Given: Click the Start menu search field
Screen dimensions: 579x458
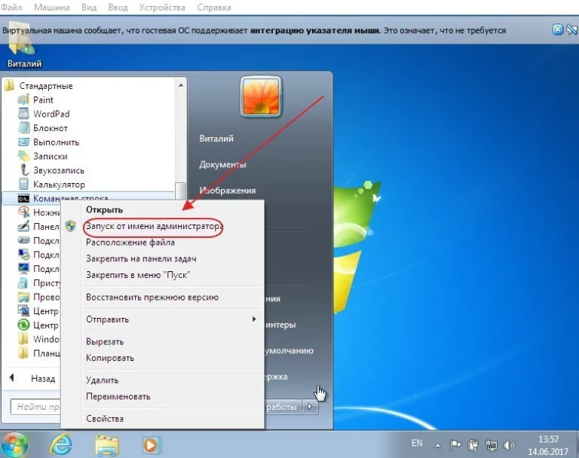Looking at the screenshot, I should (35, 407).
